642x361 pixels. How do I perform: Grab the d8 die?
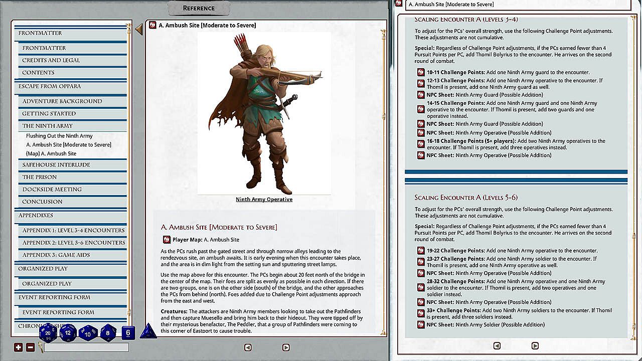(x=108, y=332)
